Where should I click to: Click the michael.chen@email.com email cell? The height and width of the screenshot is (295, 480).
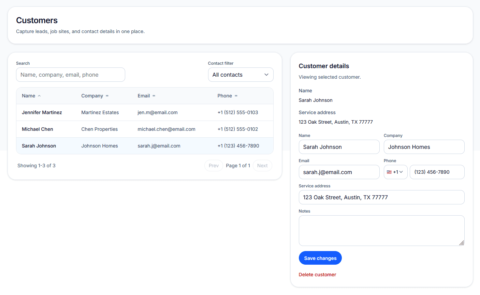(x=166, y=129)
